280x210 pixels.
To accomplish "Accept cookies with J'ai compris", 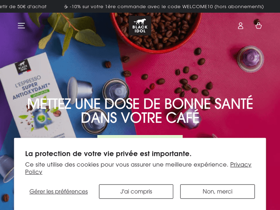I will [136, 191].
